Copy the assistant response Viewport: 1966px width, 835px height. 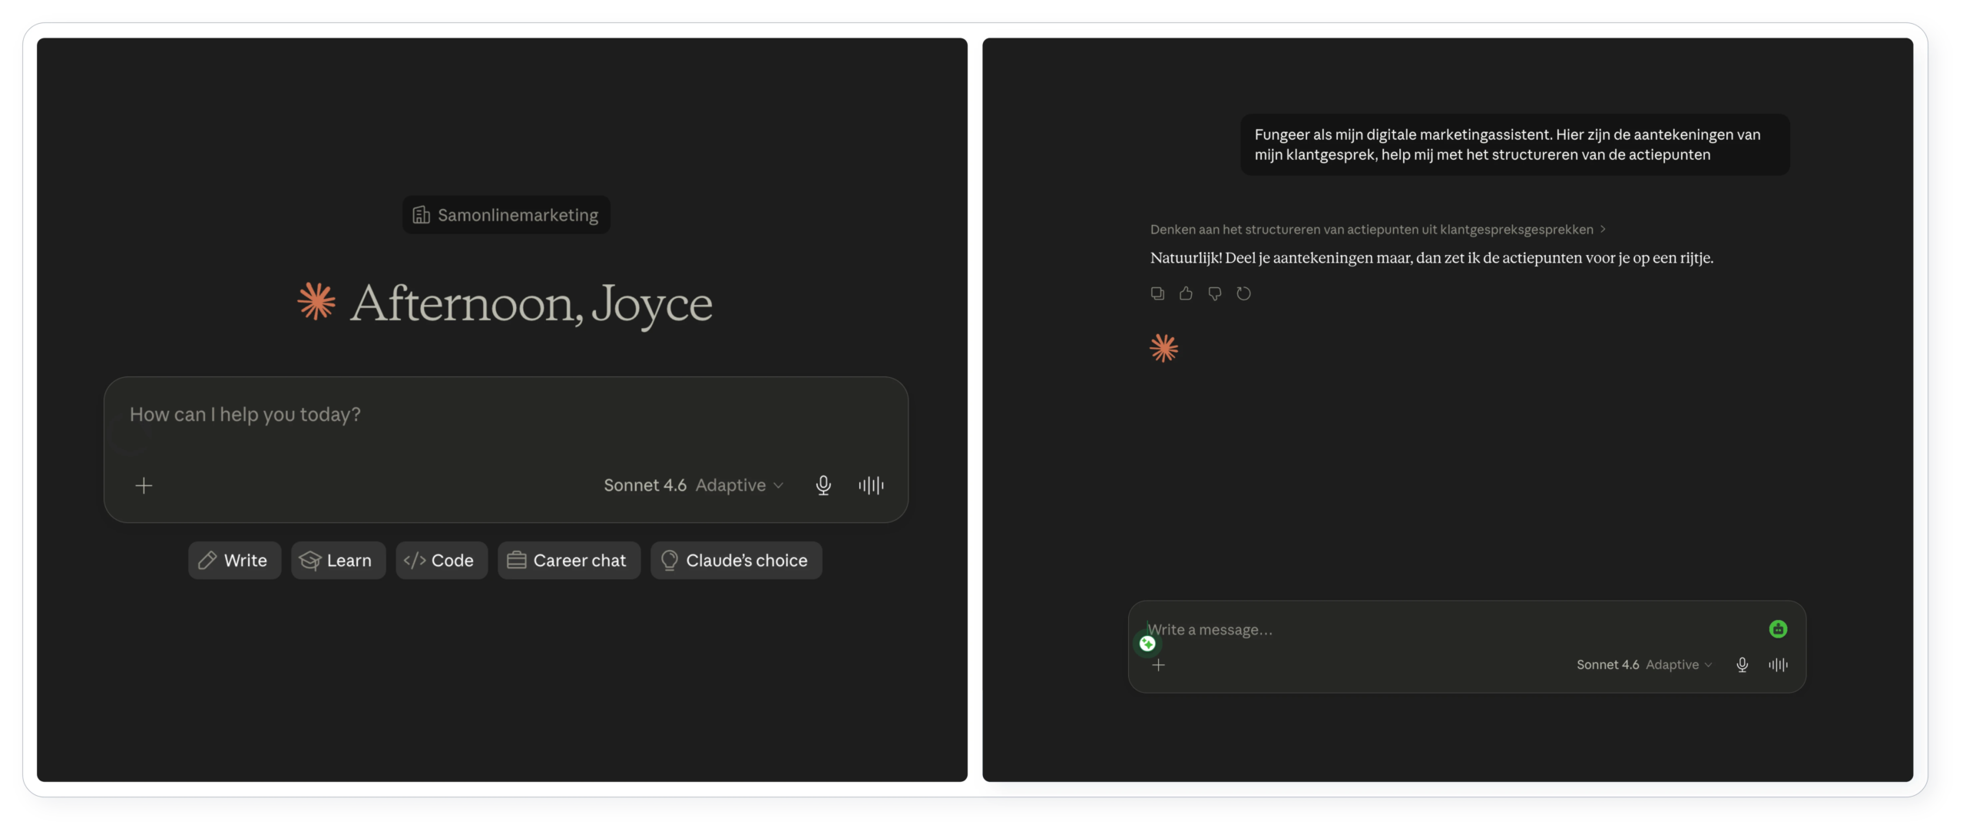pos(1157,293)
